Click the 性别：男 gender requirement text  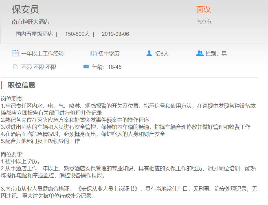[216, 54]
